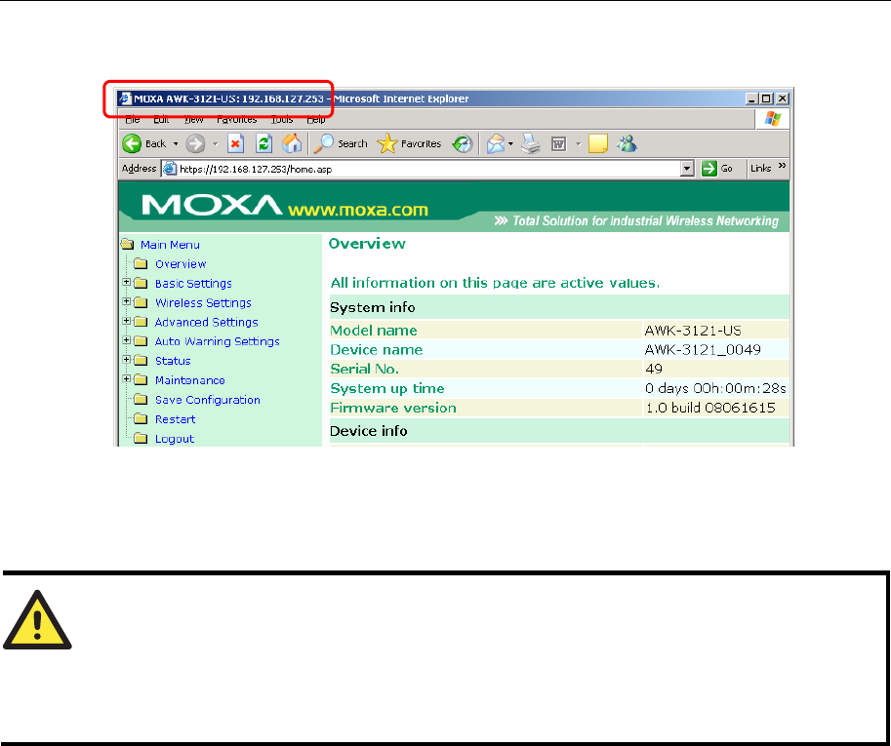This screenshot has height=746, width=891.
Task: Click the Messenger people icon
Action: 627,143
